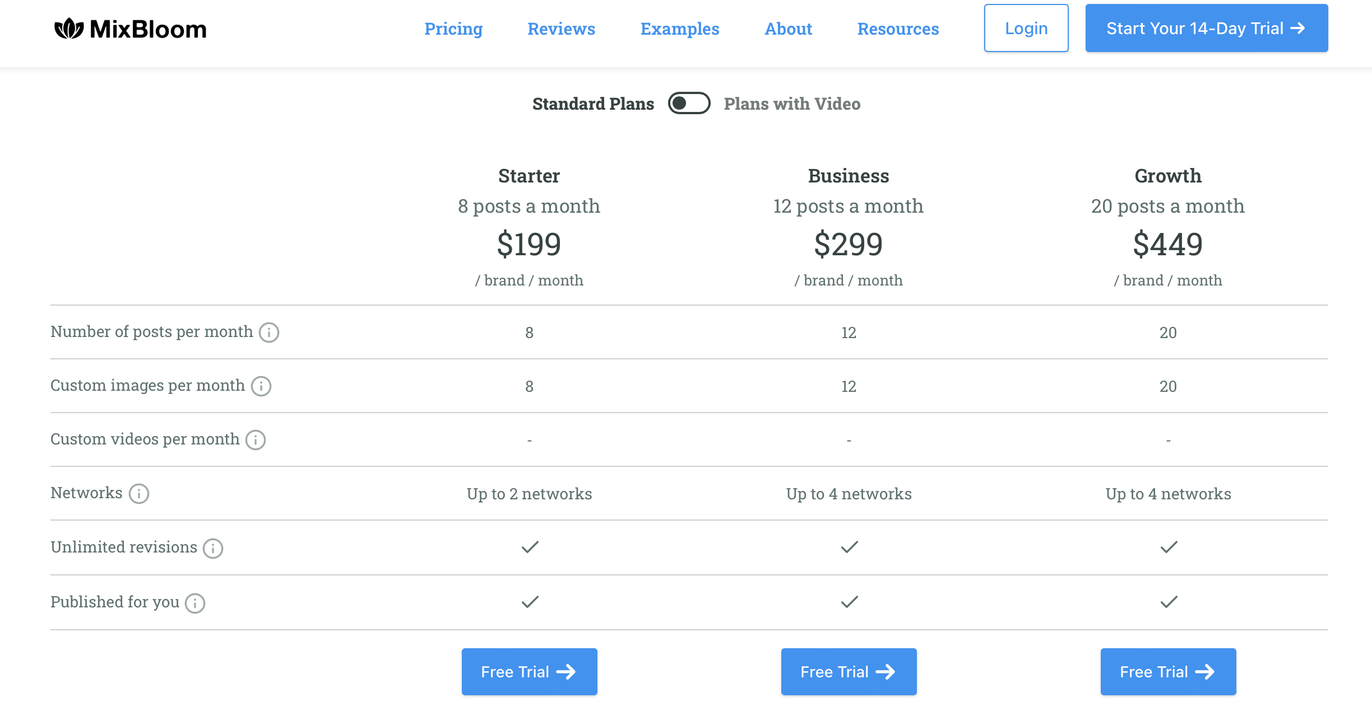The image size is (1372, 721).
Task: Visit the About page
Action: tap(788, 29)
